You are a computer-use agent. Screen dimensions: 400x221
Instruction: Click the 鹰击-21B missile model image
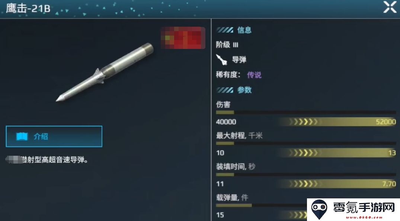[x=105, y=72]
